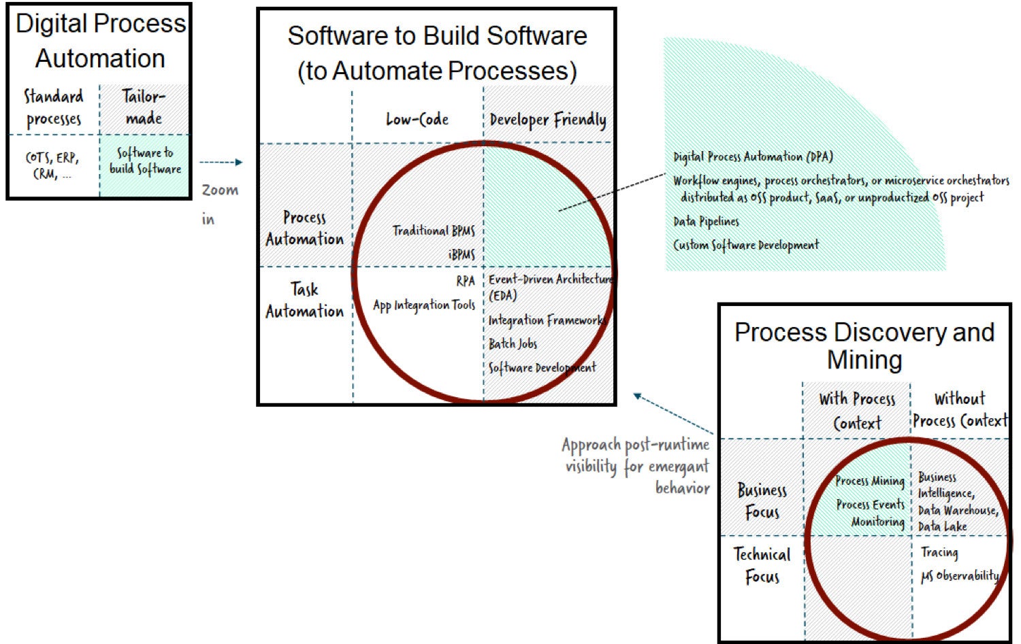The width and height of the screenshot is (1021, 644).
Task: Click the 'Traditional BPMS' text
Action: [x=434, y=231]
